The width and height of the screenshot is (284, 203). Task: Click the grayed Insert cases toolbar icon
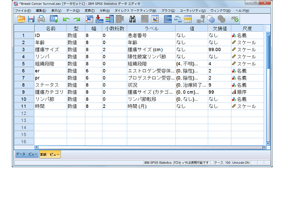(144, 19)
